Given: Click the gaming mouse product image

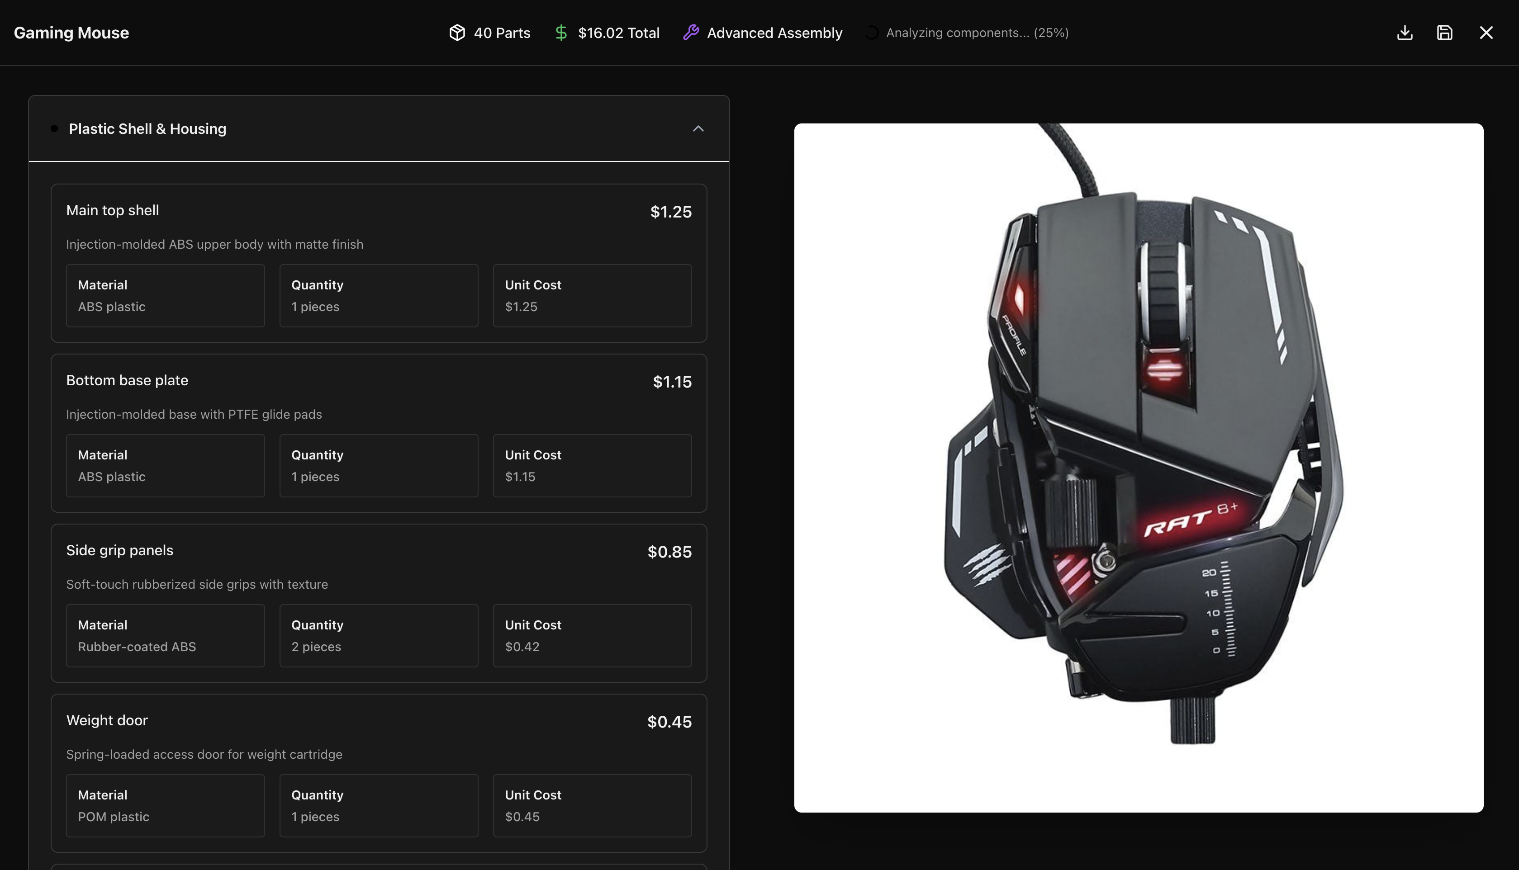Looking at the screenshot, I should click(1139, 468).
